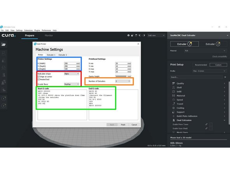The image size is (230, 173).
Task: Click extruder 1 circle in left toolbar
Action: pyautogui.click(x=3, y=98)
